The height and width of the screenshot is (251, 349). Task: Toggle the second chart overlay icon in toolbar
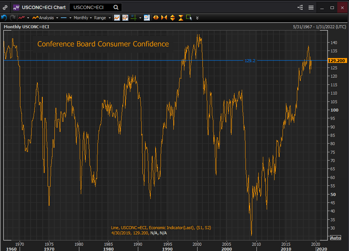click(125, 18)
